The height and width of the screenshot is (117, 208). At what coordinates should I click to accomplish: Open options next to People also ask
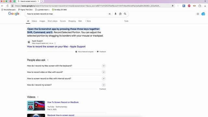[48, 60]
